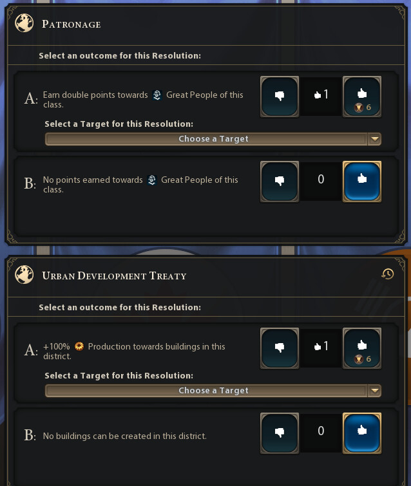Select the Patronage resolution header
411x486 pixels.
tap(72, 24)
